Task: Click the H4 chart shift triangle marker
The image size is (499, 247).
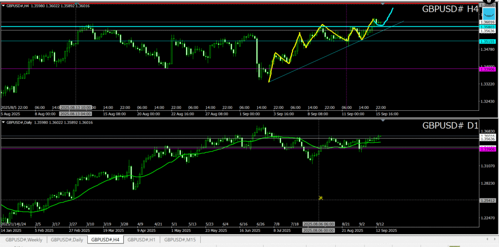Action: (383, 4)
